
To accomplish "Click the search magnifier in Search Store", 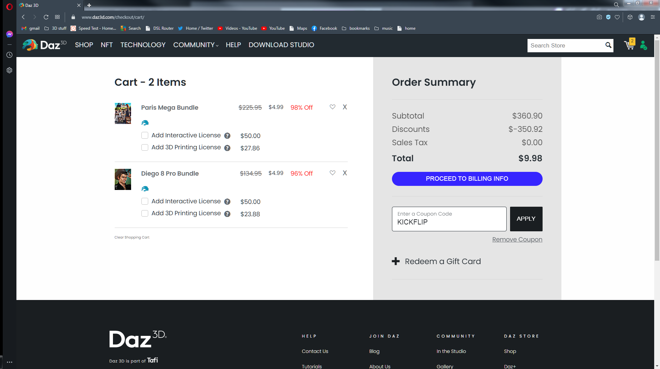I will (608, 45).
